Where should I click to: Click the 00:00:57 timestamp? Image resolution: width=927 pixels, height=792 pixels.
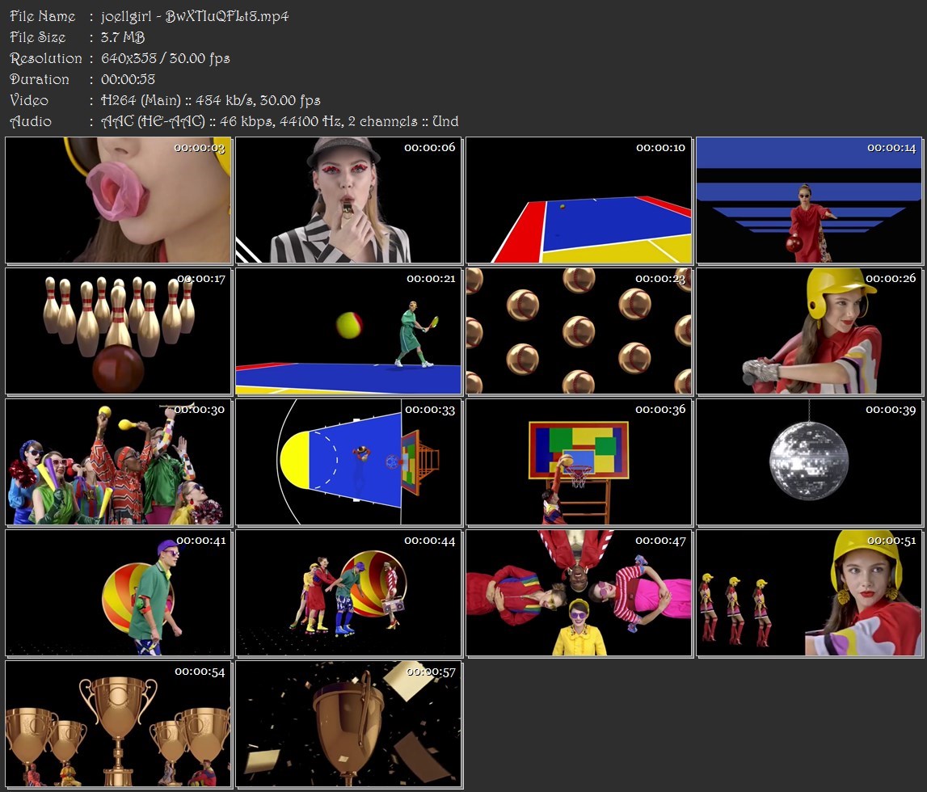coord(431,672)
